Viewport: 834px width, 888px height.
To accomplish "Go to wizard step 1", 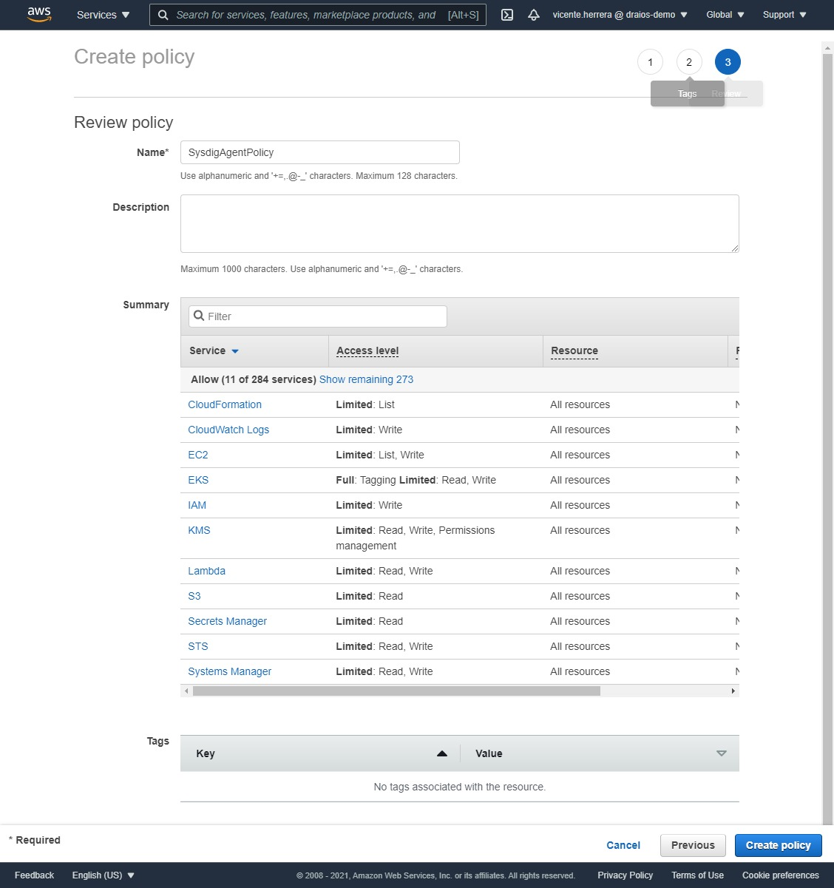I will tap(650, 62).
